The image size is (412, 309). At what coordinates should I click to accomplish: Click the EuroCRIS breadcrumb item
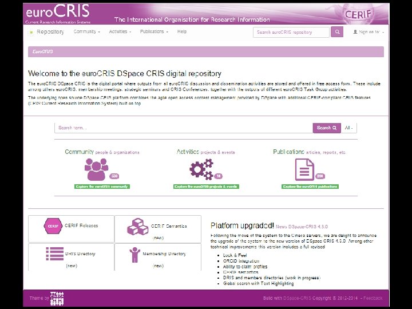pyautogui.click(x=42, y=51)
